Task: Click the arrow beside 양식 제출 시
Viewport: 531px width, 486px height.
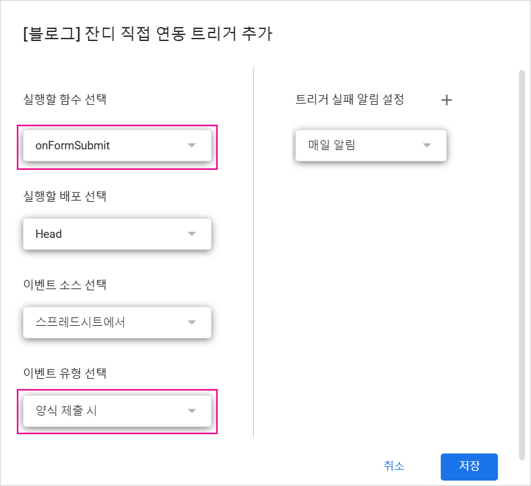Action: pyautogui.click(x=192, y=411)
